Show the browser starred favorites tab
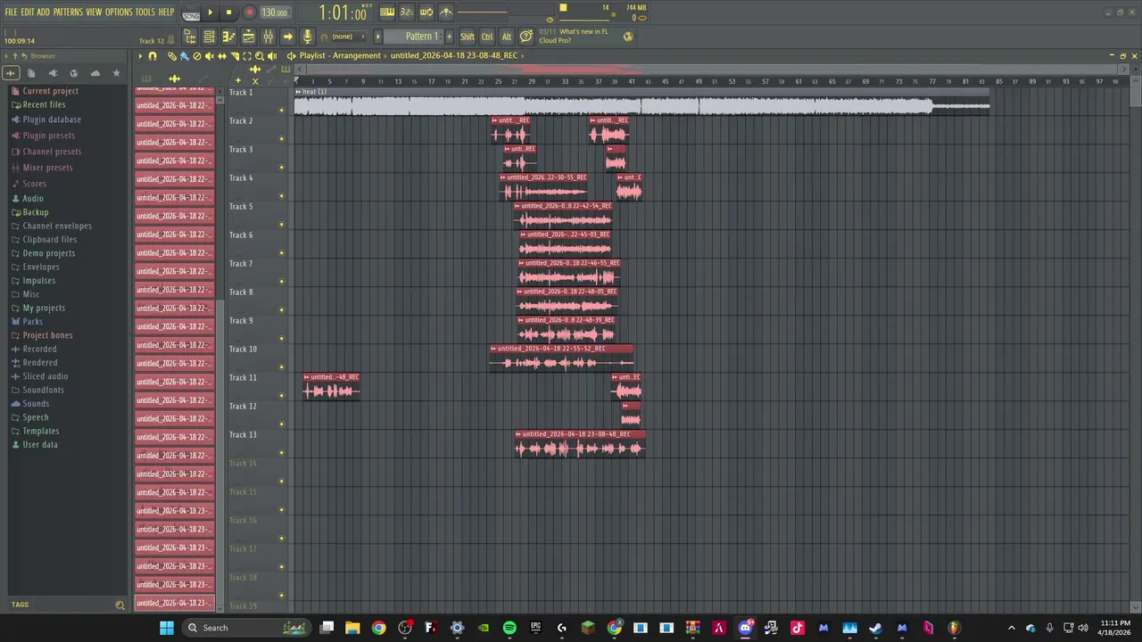This screenshot has width=1142, height=642. (x=116, y=73)
